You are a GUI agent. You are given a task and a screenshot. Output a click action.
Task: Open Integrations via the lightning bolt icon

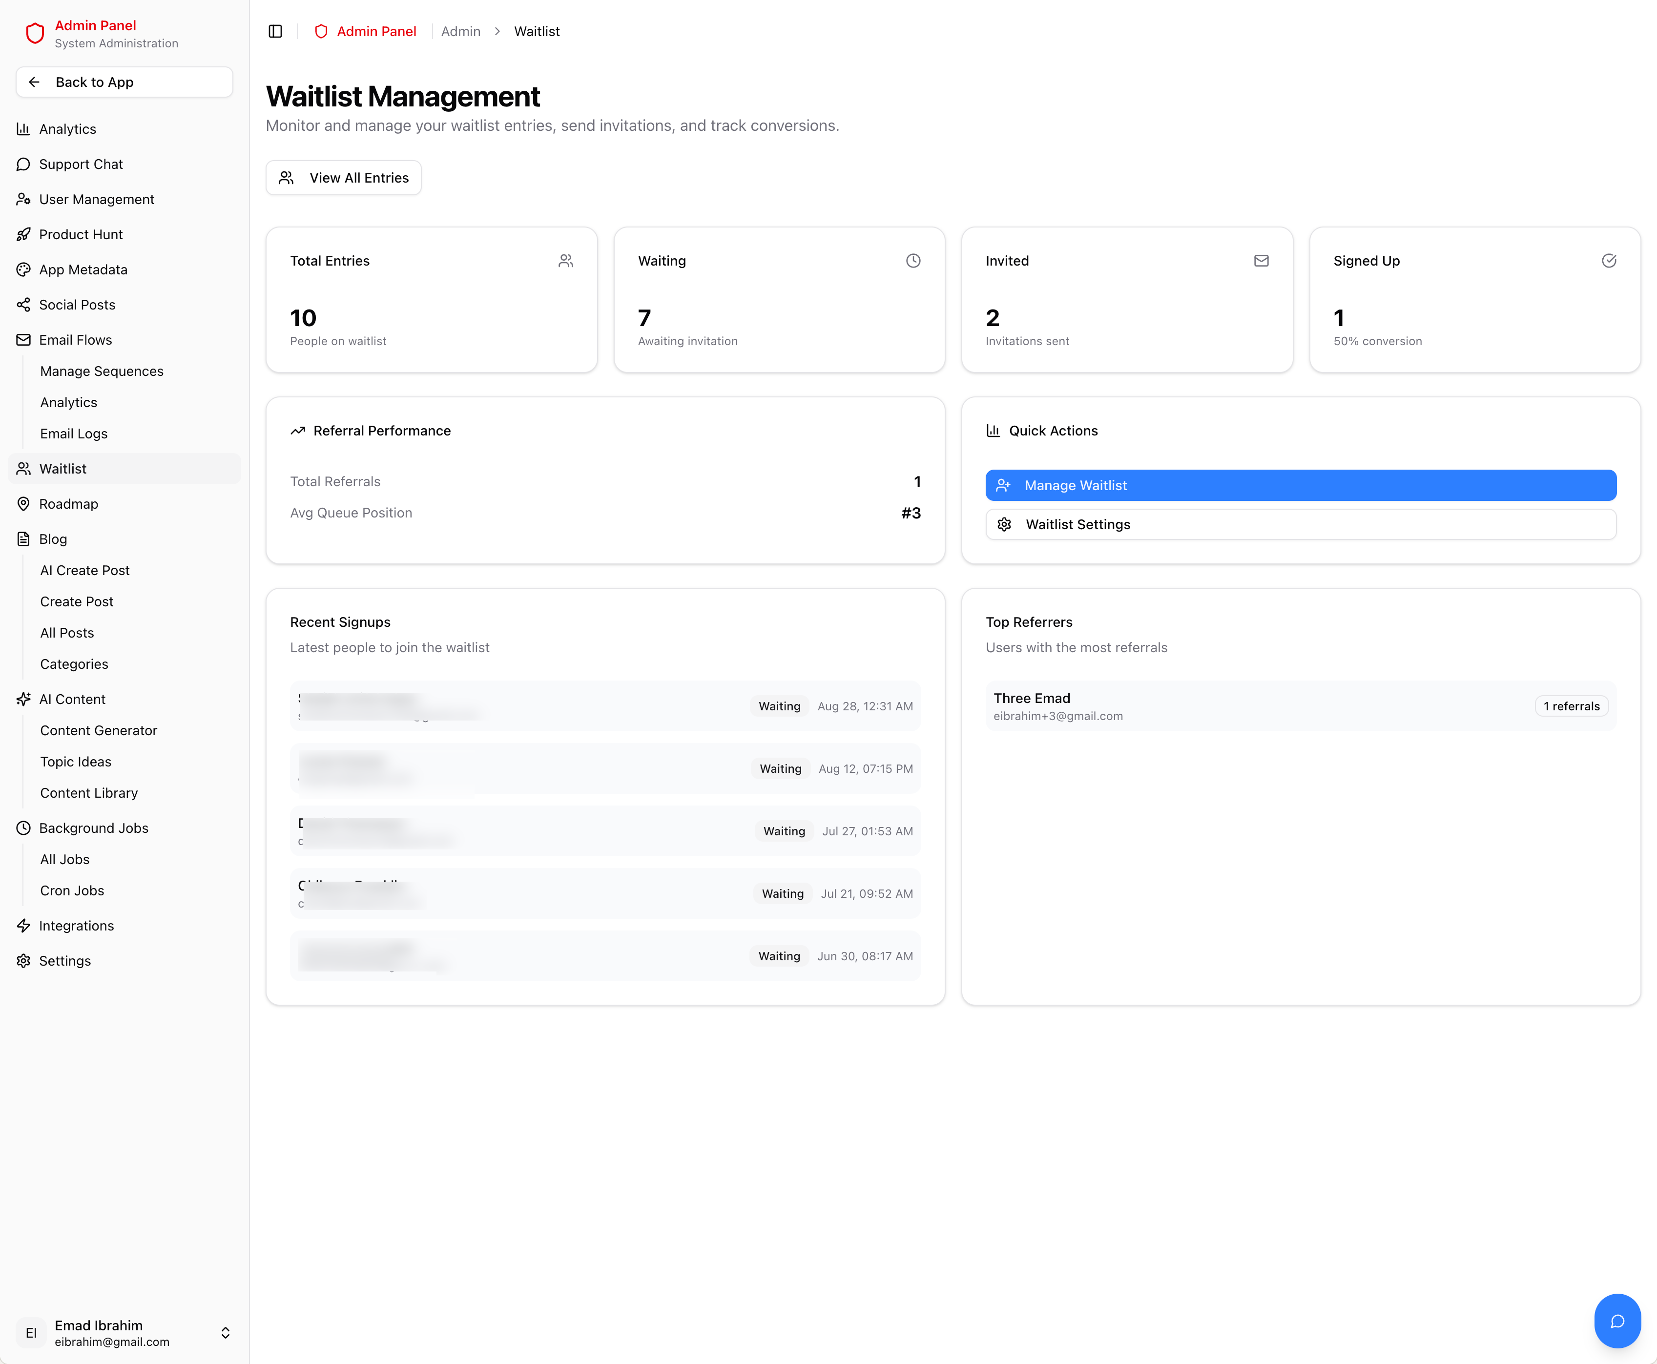point(23,926)
